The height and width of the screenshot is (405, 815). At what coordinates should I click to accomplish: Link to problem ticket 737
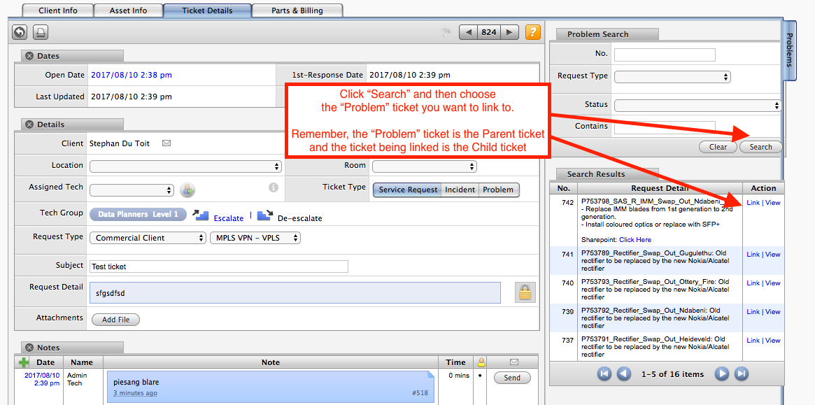coord(753,341)
